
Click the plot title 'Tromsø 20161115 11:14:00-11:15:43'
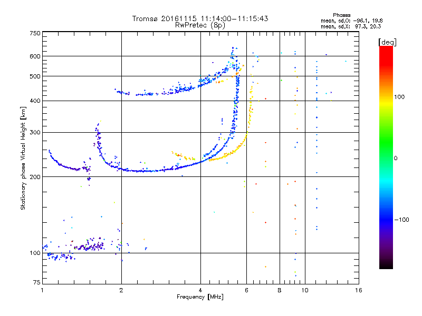[200, 18]
